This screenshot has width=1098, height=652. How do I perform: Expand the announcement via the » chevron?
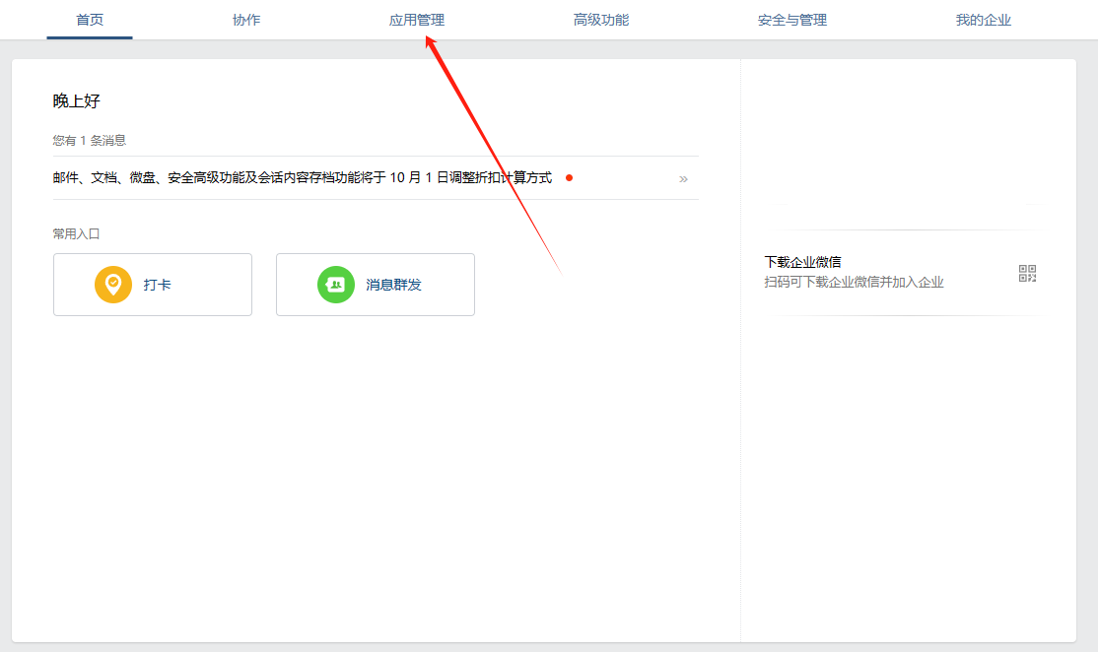[684, 178]
